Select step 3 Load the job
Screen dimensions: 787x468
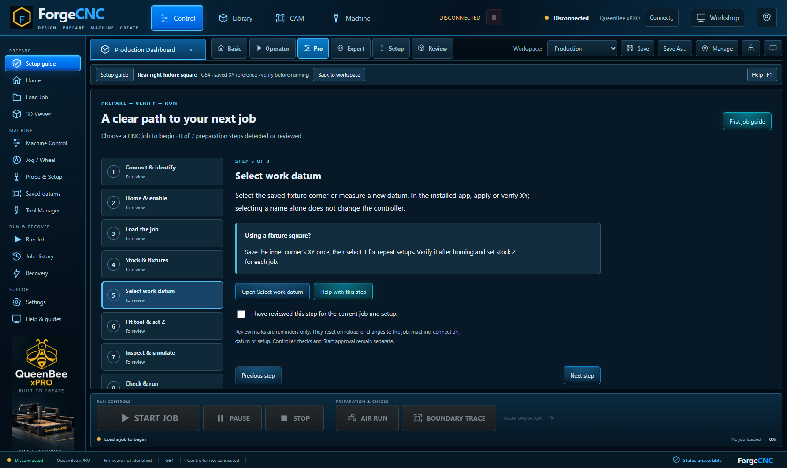[162, 233]
